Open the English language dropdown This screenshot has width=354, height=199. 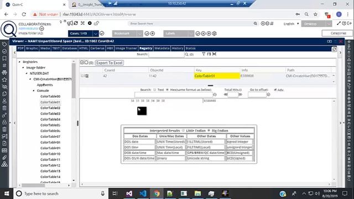click(x=291, y=24)
